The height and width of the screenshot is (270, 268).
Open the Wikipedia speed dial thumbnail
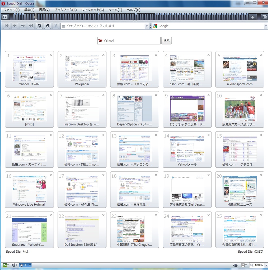(82, 68)
